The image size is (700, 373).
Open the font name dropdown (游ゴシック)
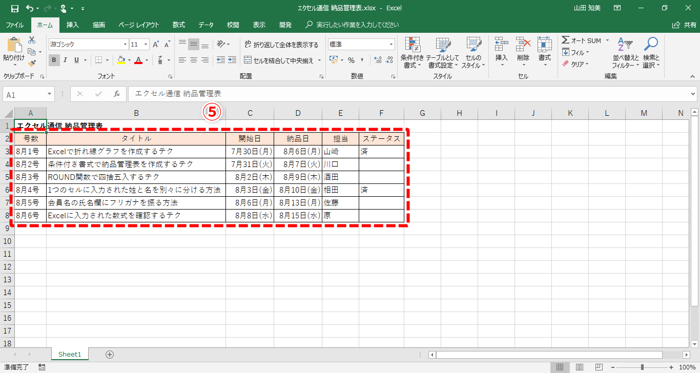click(125, 45)
